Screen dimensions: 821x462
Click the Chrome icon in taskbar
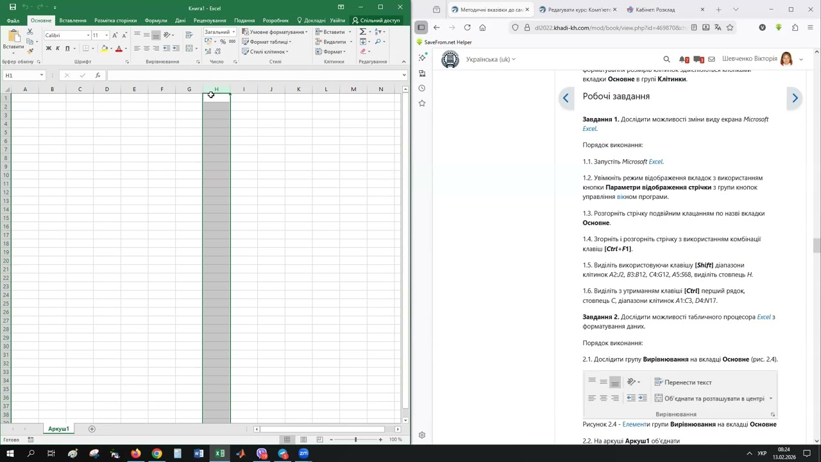(157, 454)
